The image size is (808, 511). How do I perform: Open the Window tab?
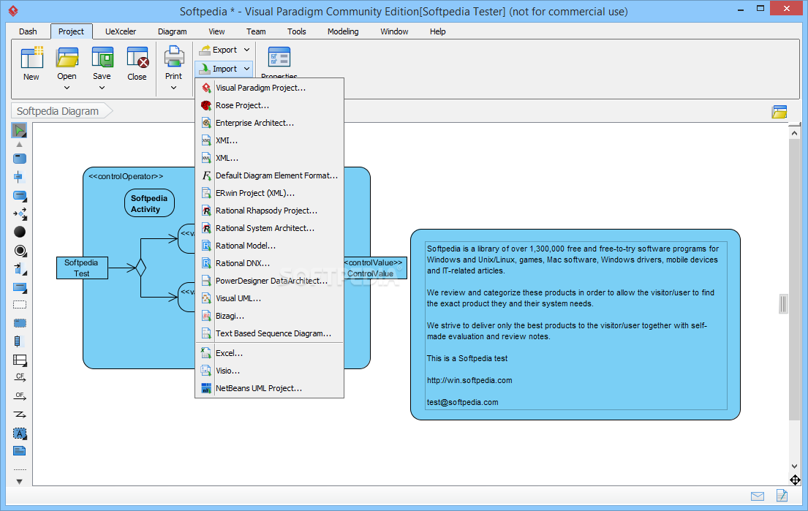[x=394, y=31]
